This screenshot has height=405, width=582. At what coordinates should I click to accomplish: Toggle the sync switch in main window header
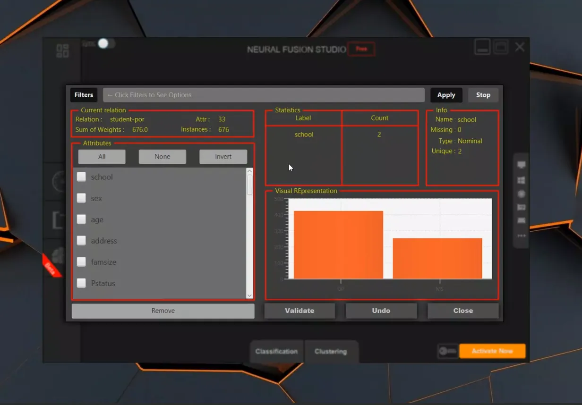pos(106,43)
